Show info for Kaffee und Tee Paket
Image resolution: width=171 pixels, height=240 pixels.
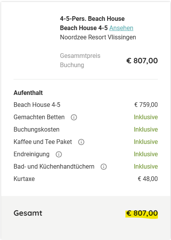(x=81, y=142)
